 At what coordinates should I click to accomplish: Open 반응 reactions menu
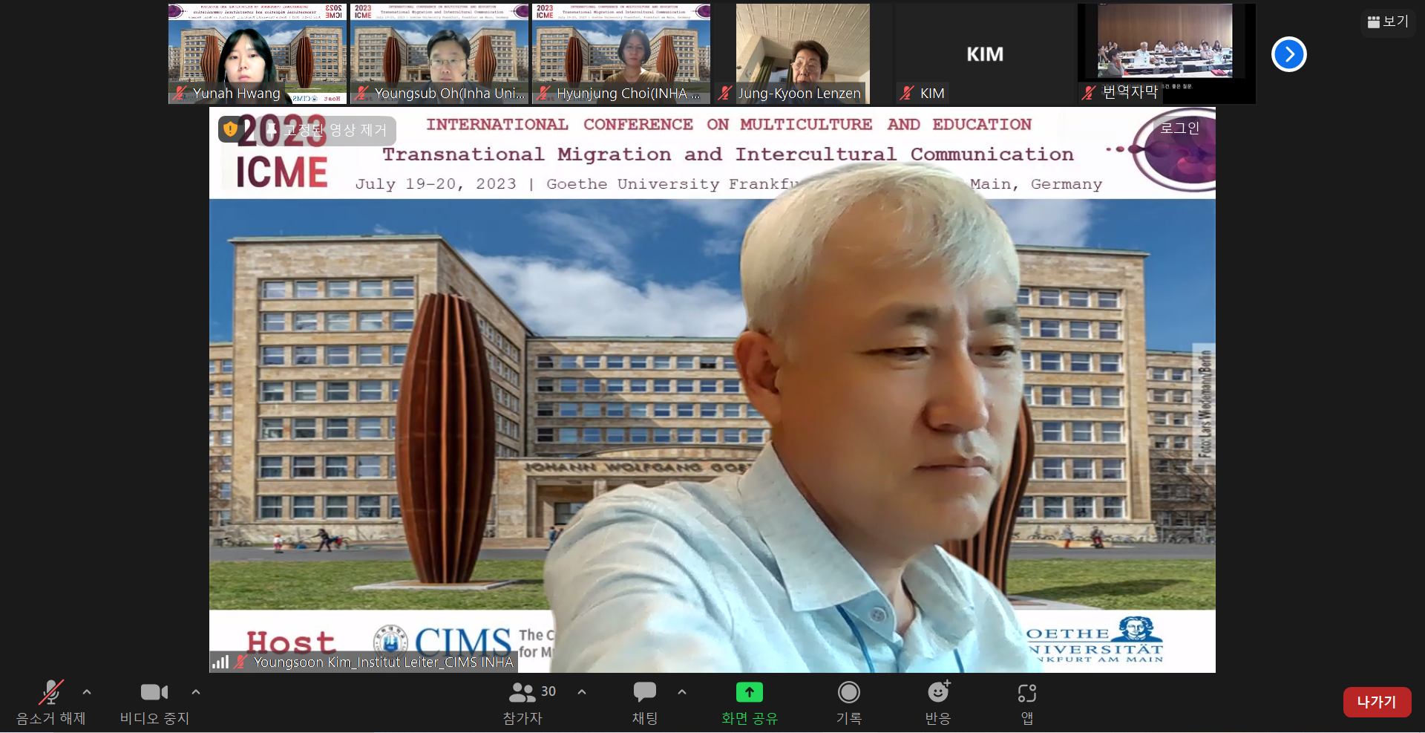[938, 702]
